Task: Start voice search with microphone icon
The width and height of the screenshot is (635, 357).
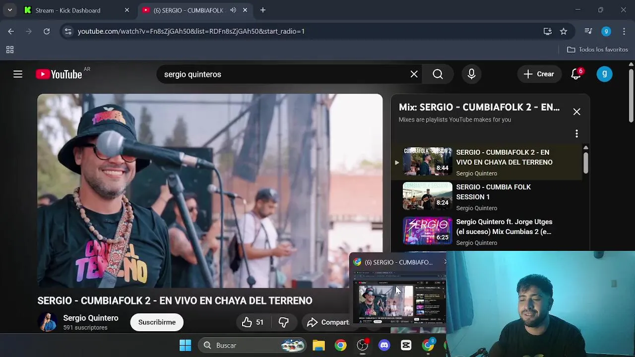Action: [x=471, y=74]
